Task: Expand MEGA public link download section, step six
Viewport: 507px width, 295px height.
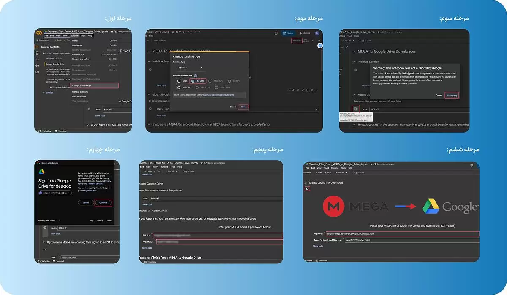Action: click(305, 183)
